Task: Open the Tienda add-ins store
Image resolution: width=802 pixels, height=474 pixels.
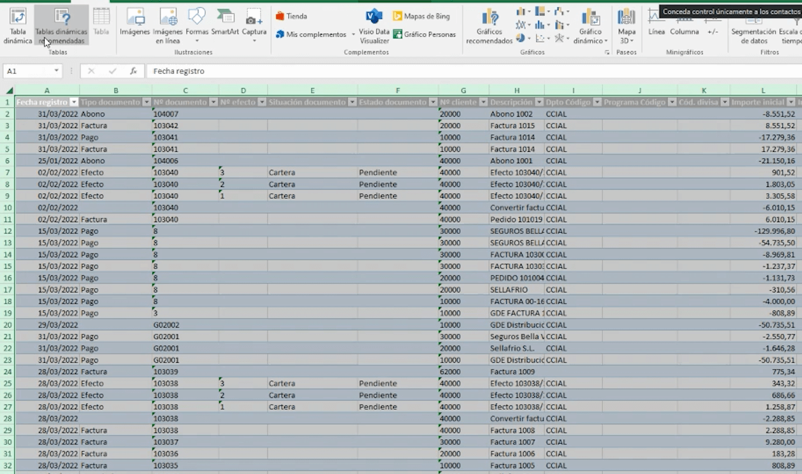Action: [x=292, y=16]
